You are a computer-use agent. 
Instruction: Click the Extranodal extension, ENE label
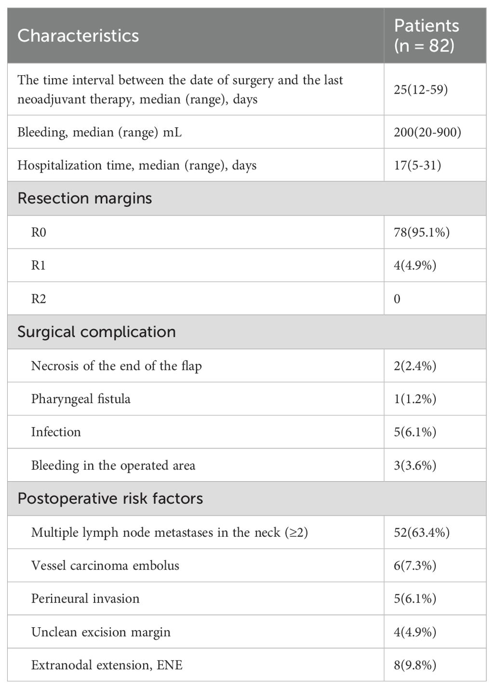pyautogui.click(x=107, y=665)
